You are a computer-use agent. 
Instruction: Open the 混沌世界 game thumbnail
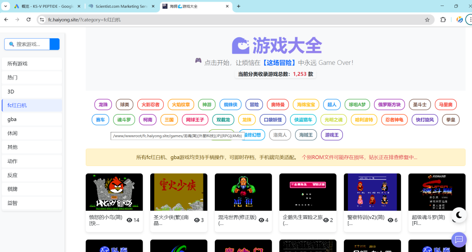point(243,192)
